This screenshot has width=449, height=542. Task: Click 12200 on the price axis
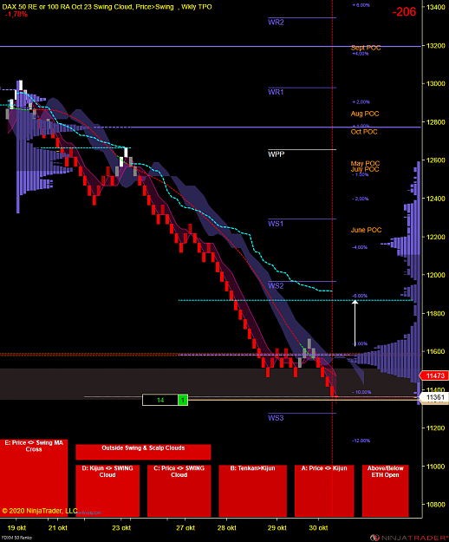(x=435, y=237)
